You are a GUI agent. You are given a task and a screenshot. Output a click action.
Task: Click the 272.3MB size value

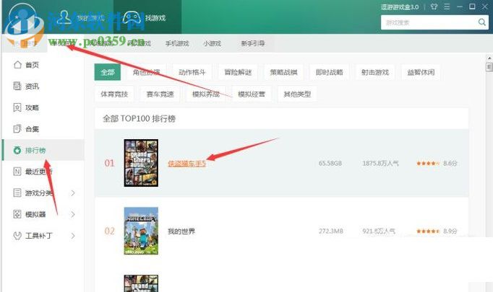pos(331,231)
